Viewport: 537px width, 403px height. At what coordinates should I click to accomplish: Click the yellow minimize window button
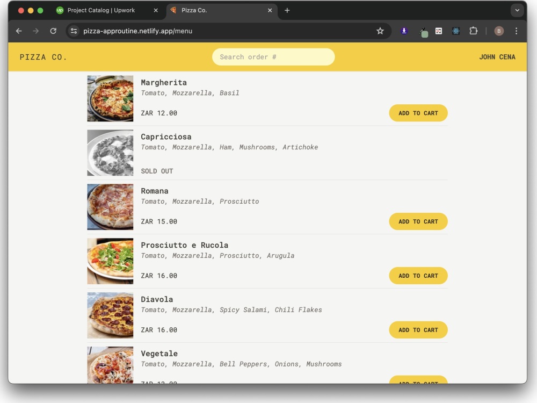tap(31, 11)
